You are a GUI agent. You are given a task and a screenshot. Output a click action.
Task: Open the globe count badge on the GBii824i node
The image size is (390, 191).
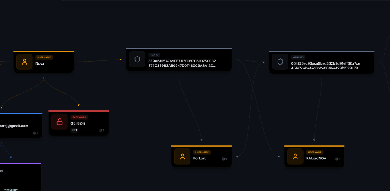74,130
